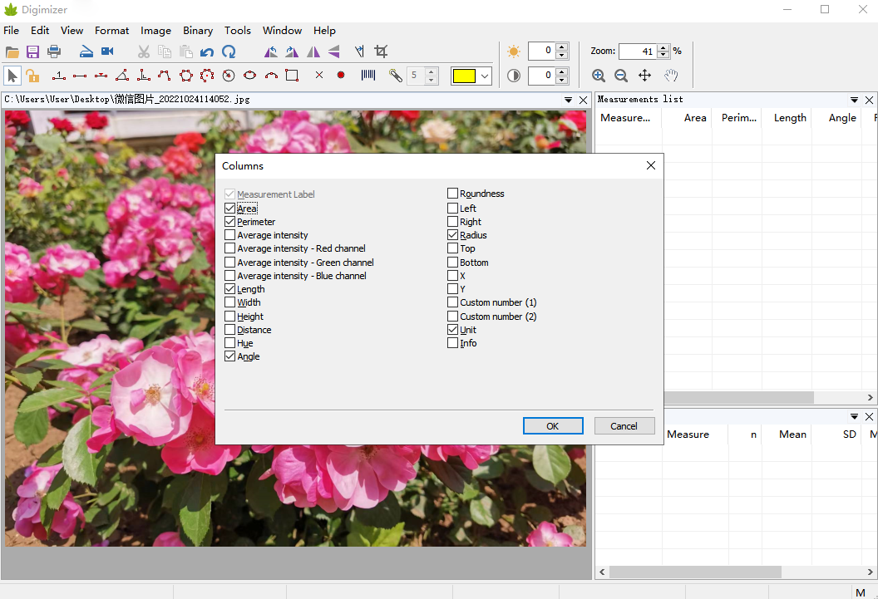
Task: Click the video camera capture icon
Action: point(107,52)
